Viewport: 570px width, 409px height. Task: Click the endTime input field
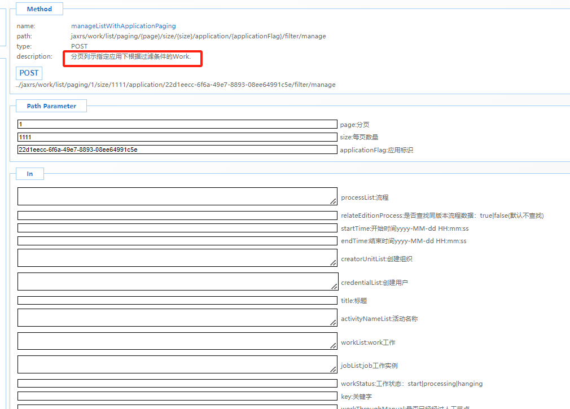(x=177, y=241)
